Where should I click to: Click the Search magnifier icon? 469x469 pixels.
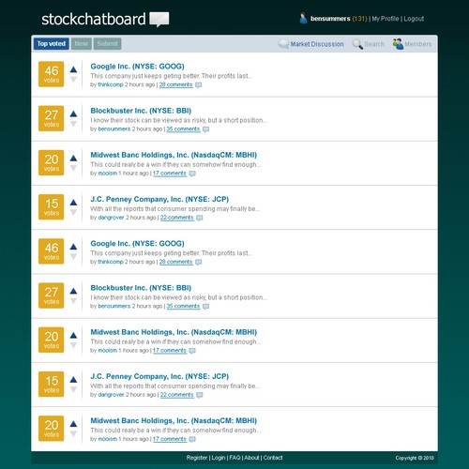(x=357, y=44)
